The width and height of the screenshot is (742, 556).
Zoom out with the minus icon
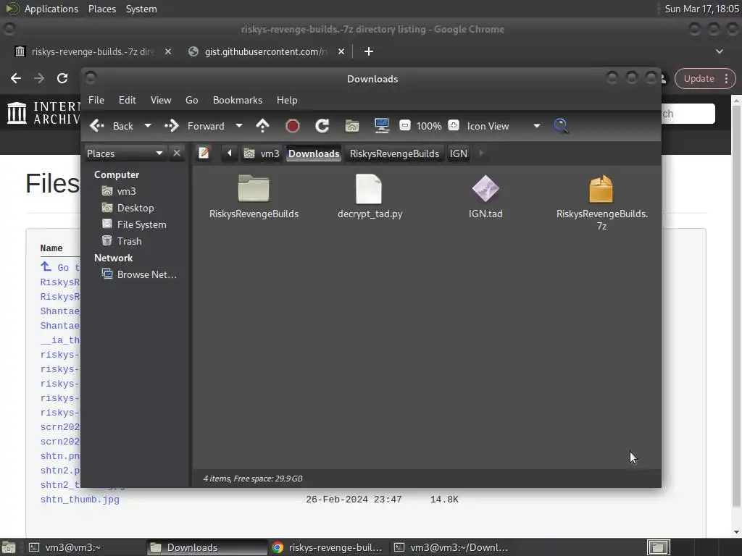tap(404, 125)
